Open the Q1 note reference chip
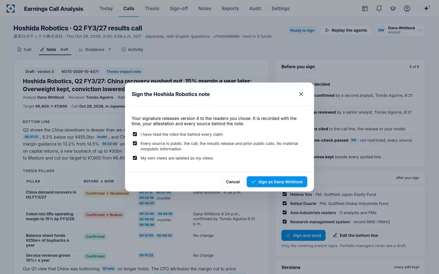This screenshot has height=274, width=439. coord(109,269)
